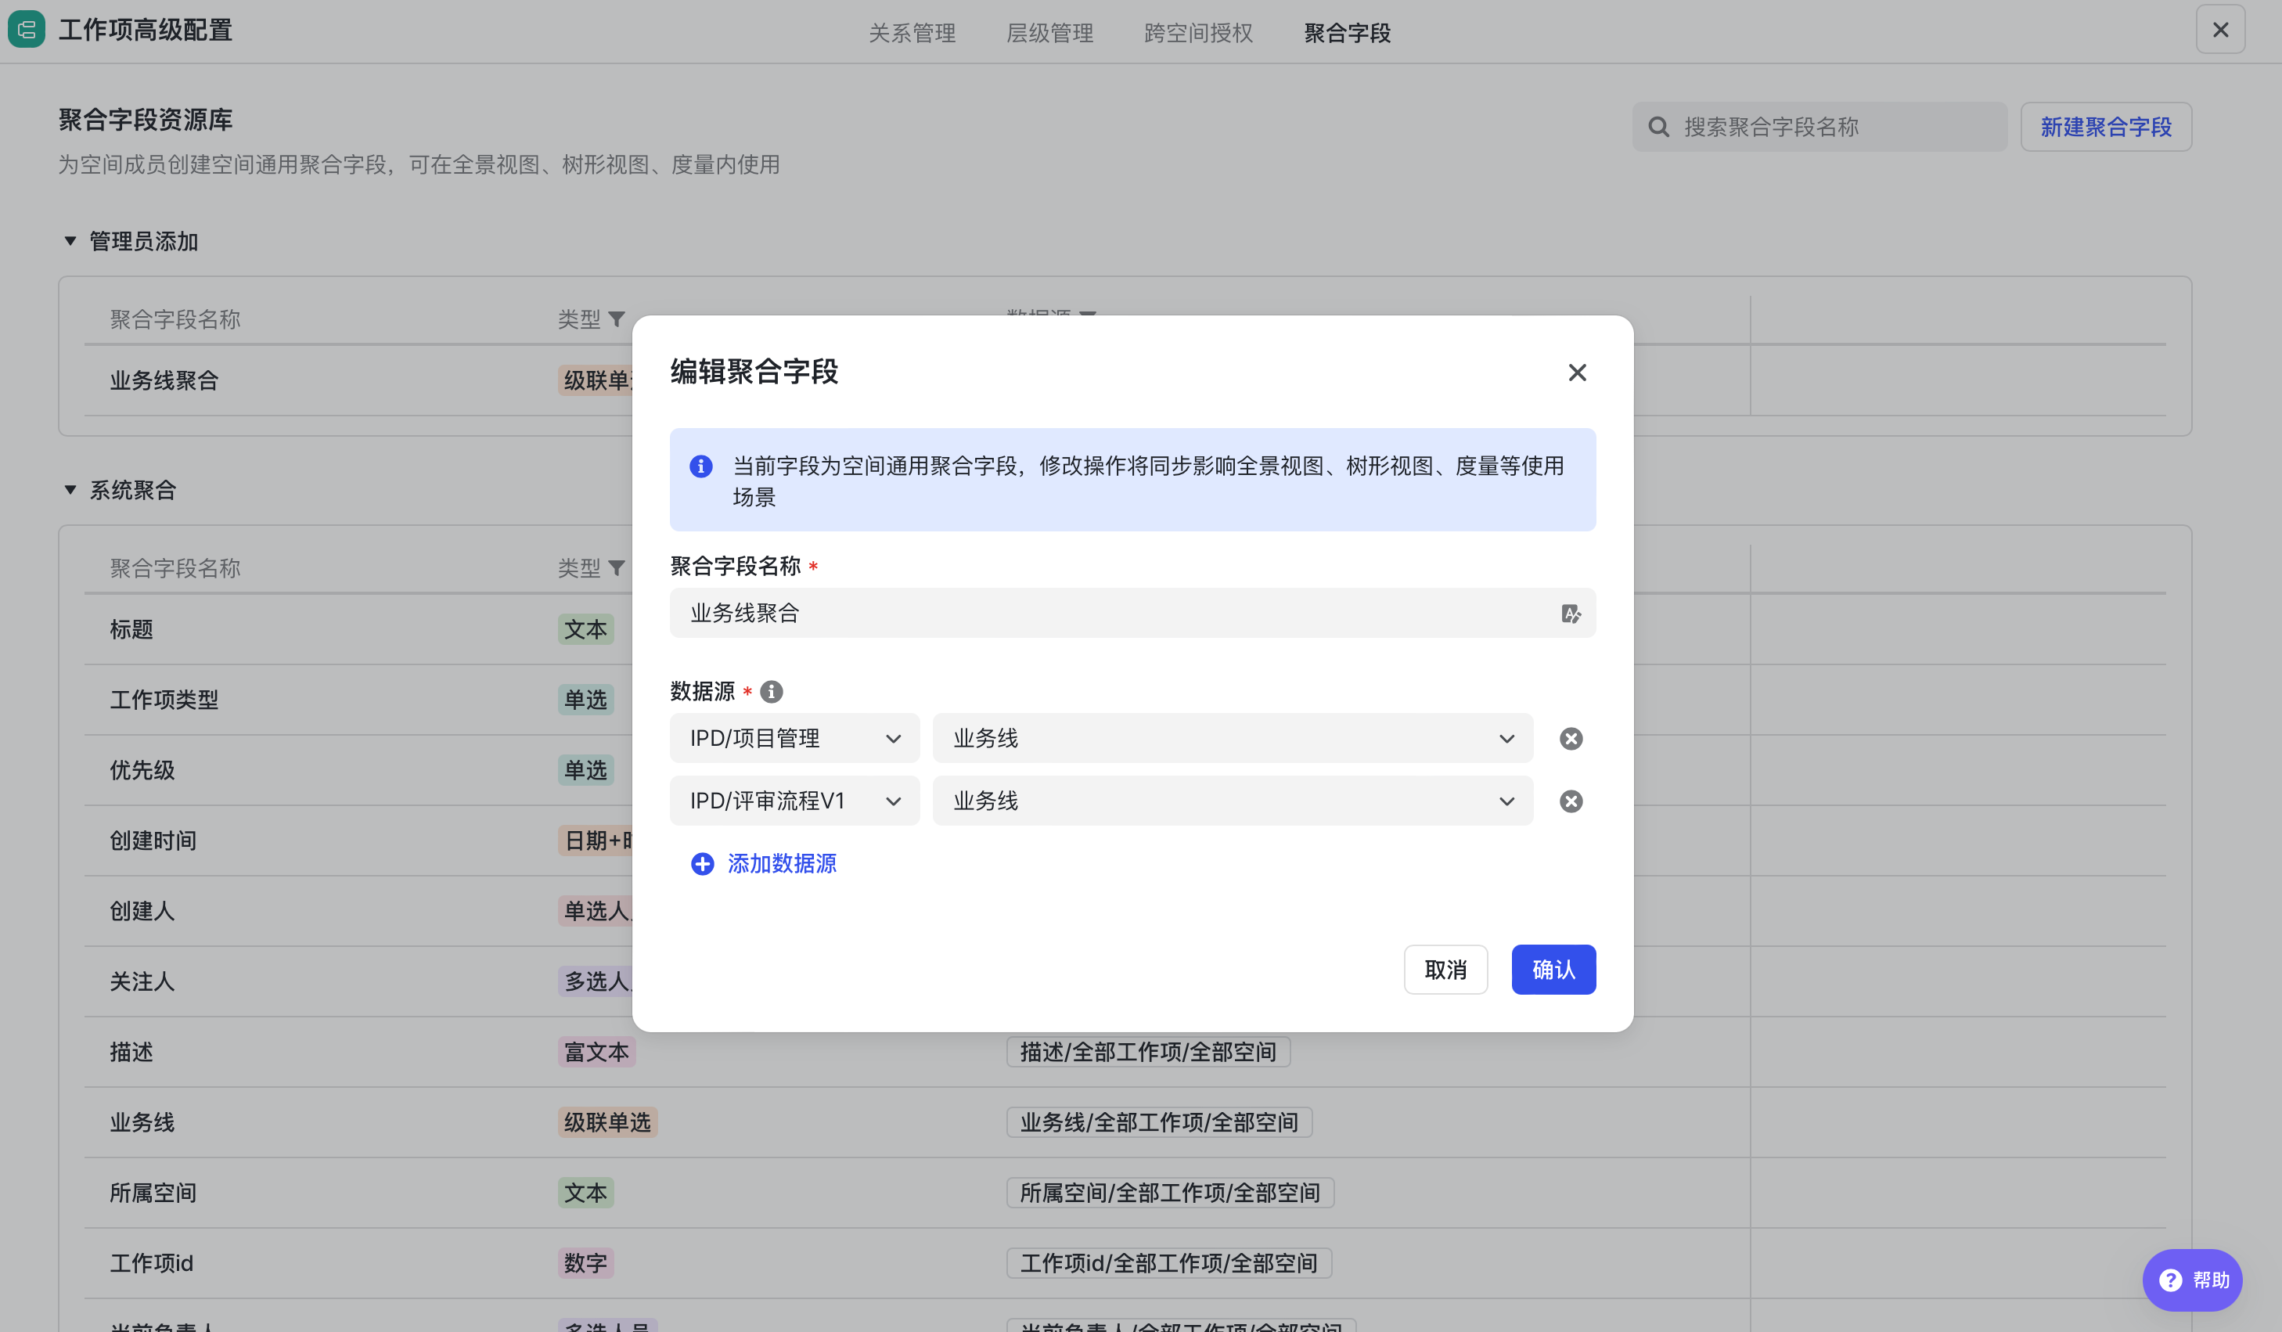2282x1332 pixels.
Task: Click the plus icon for 添加数据源
Action: [x=702, y=863]
